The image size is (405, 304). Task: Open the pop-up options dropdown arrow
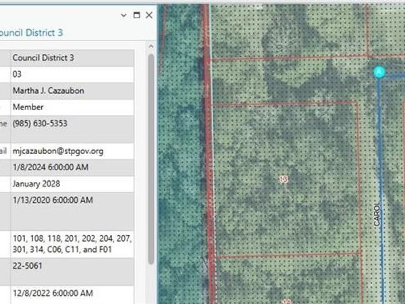click(123, 15)
